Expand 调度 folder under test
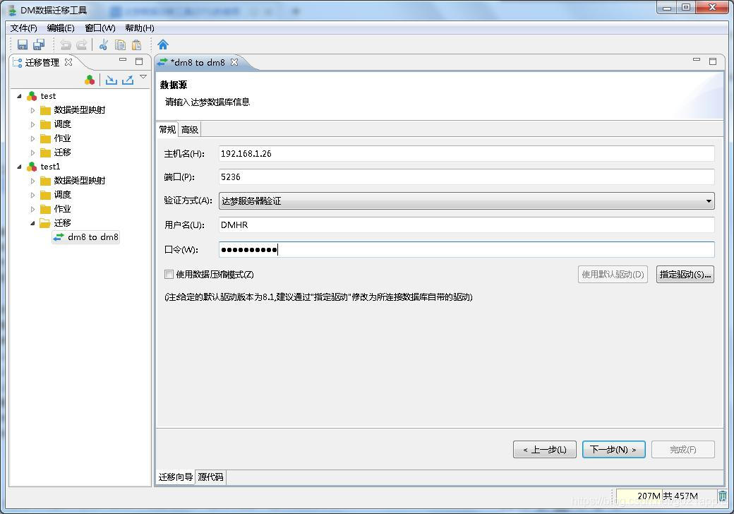734x514 pixels. [x=32, y=124]
